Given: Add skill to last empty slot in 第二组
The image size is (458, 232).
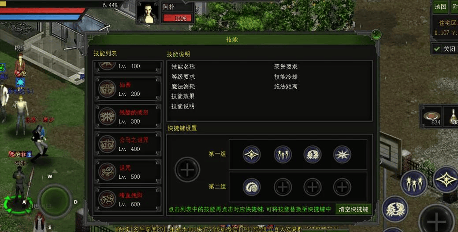Looking at the screenshot, I should pos(342,187).
